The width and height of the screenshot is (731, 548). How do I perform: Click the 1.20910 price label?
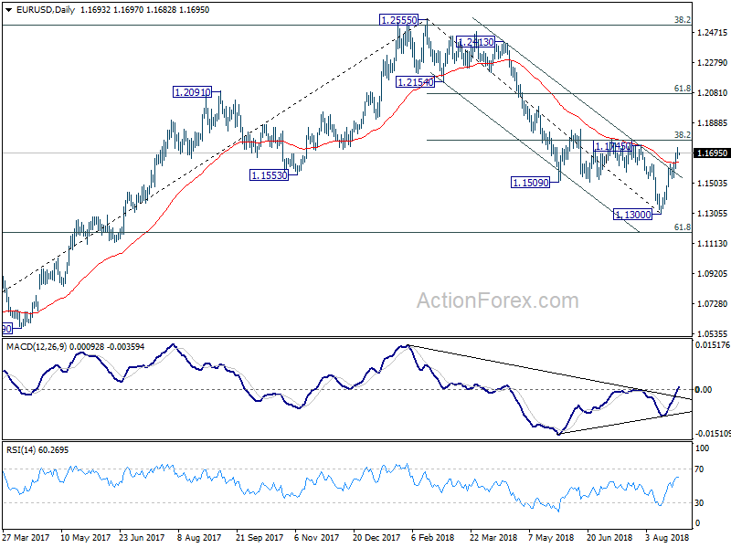(x=192, y=92)
